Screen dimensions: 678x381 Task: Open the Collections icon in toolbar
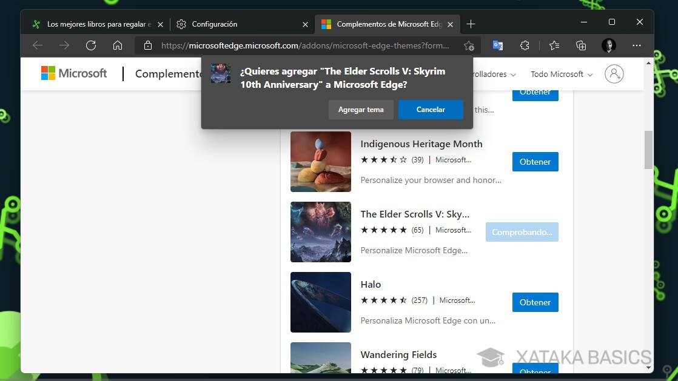581,45
